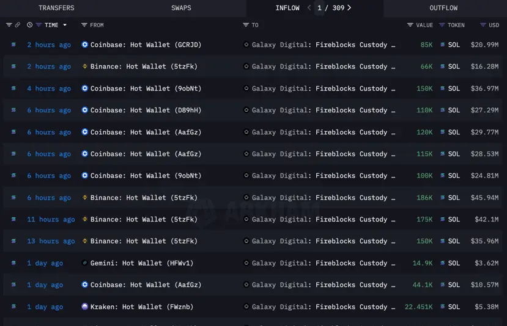Click the Solana icon on the 85K row
Screen dimensions: 507x326
click(x=442, y=45)
